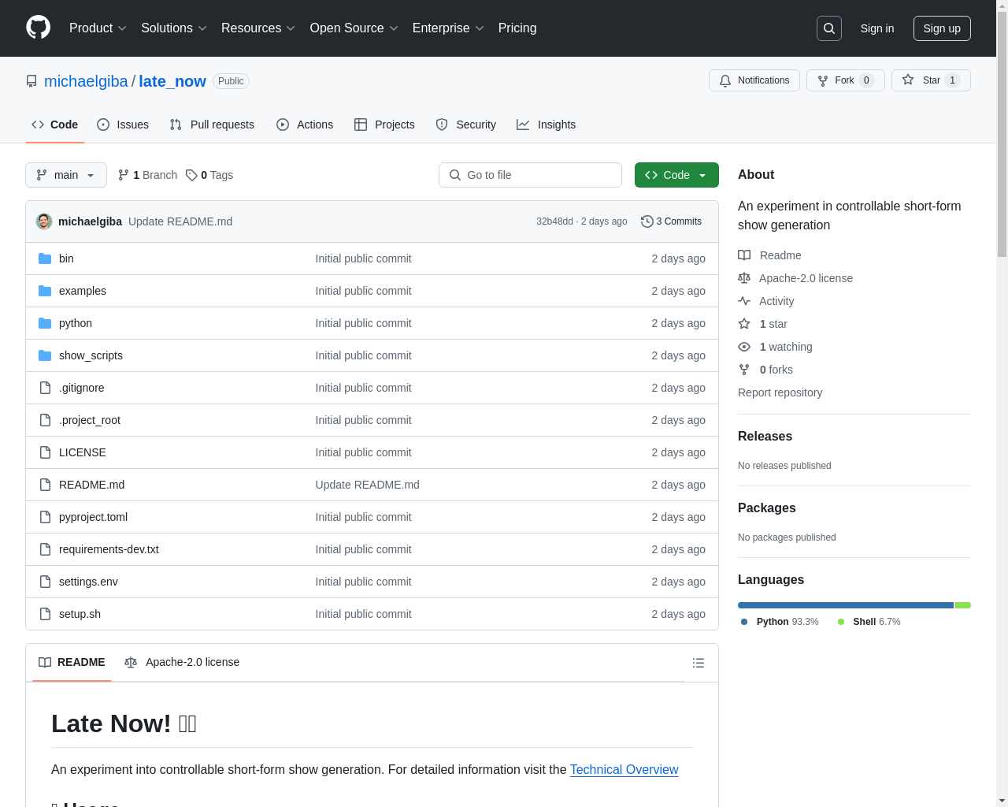1008x807 pixels.
Task: Click the .gitignore file icon
Action: [x=45, y=388]
